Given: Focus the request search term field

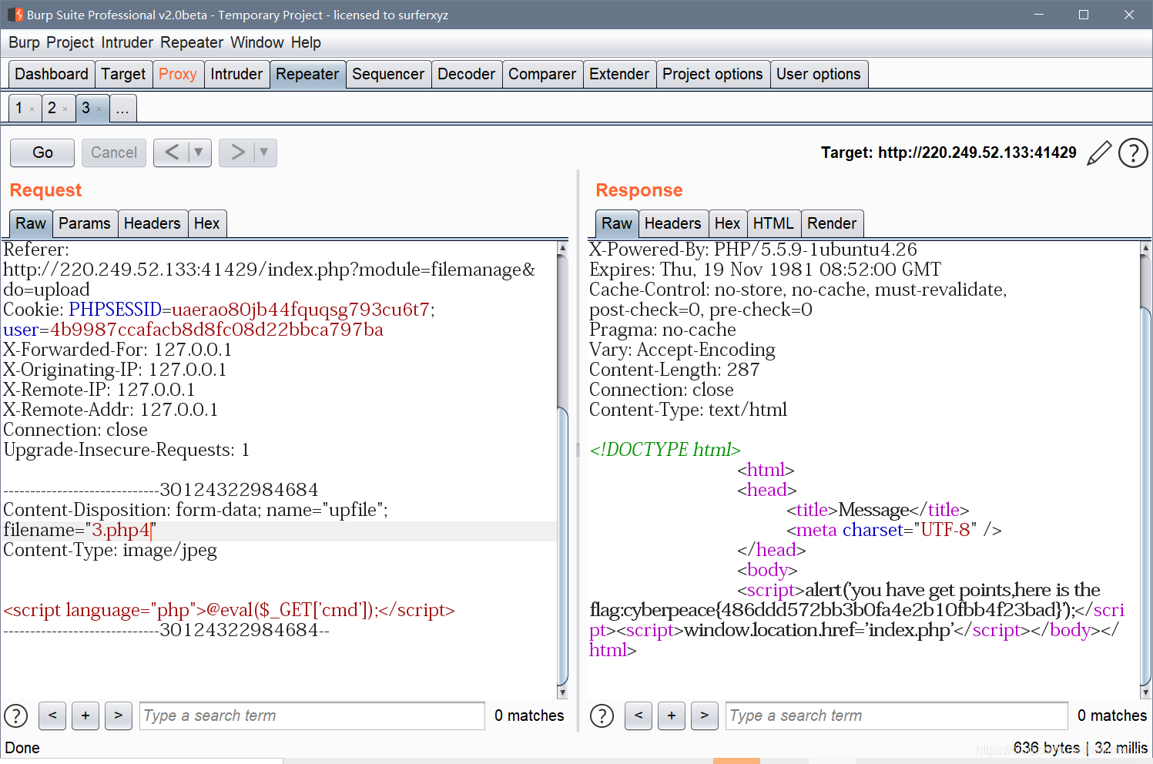Looking at the screenshot, I should [x=312, y=715].
